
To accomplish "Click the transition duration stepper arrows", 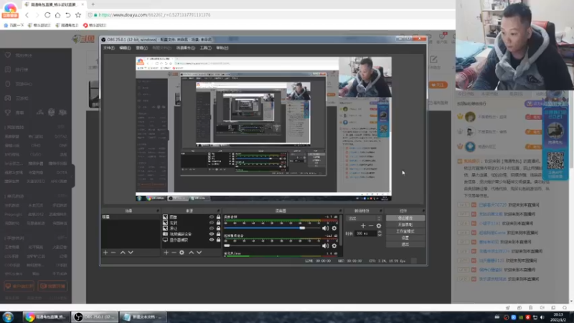I will coord(380,233).
